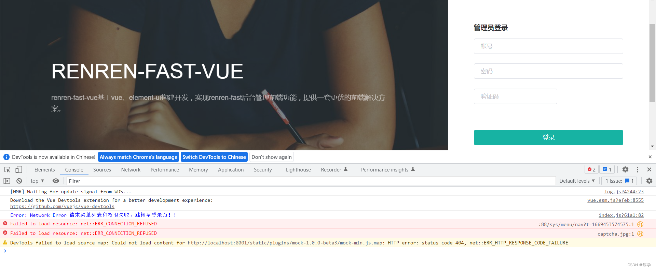Click the info icon in language bar
Image resolution: width=656 pixels, height=270 pixels.
pyautogui.click(x=6, y=157)
